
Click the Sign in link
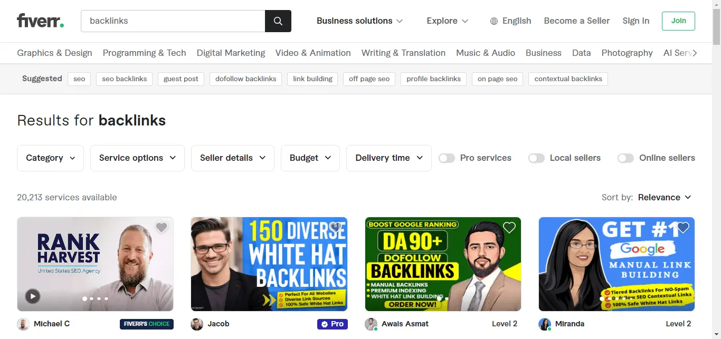point(636,21)
